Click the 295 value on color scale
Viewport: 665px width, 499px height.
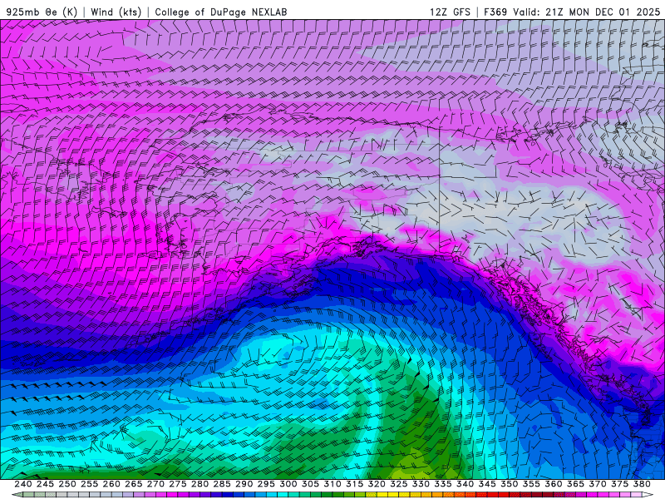point(266,484)
